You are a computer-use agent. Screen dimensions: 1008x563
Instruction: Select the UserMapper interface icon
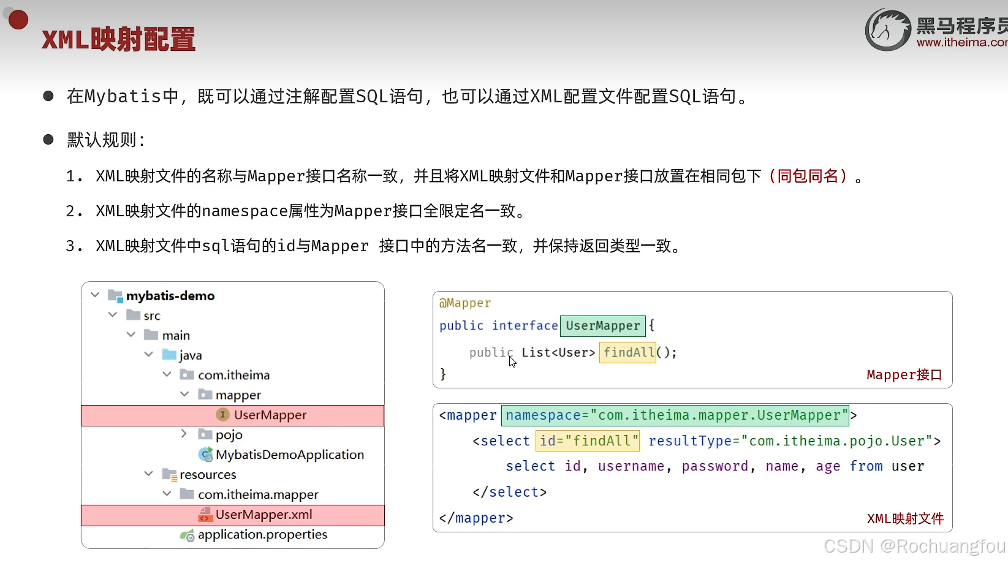[x=222, y=415]
